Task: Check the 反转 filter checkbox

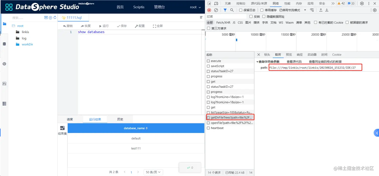Action: click(251, 16)
